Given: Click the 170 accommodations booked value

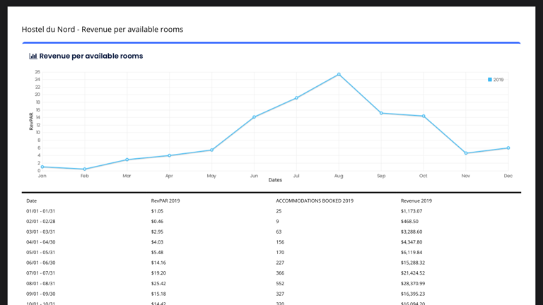Looking at the screenshot, I should pyautogui.click(x=280, y=253).
